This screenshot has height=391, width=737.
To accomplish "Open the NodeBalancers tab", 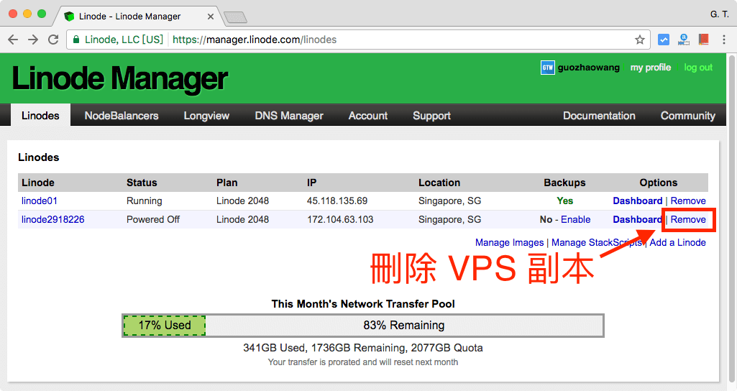I will tap(122, 116).
